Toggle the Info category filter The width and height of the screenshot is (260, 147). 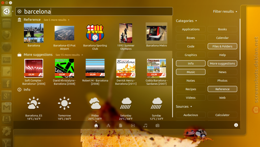click(191, 63)
